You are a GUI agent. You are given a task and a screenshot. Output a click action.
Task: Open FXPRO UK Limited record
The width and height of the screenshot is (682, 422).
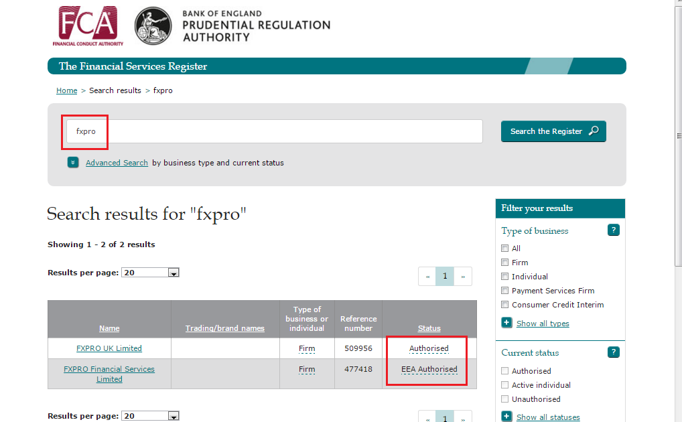tap(109, 348)
